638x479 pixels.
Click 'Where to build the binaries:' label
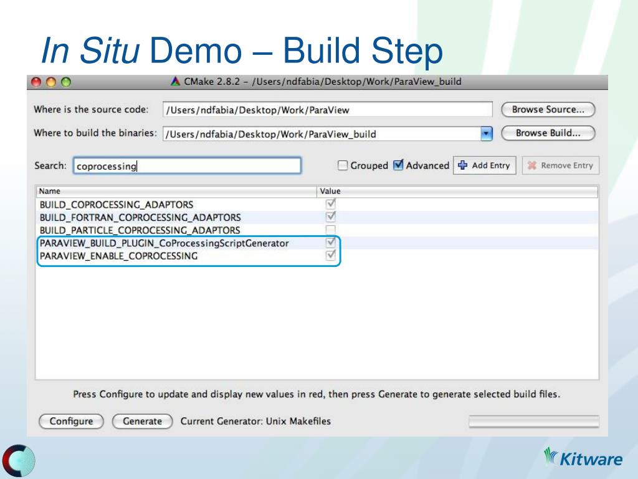[x=95, y=133]
